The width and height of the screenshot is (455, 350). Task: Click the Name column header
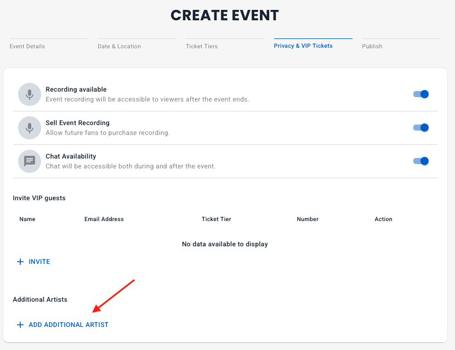tap(27, 219)
